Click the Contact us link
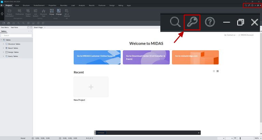Screen dimensions: 262x140 230,35
